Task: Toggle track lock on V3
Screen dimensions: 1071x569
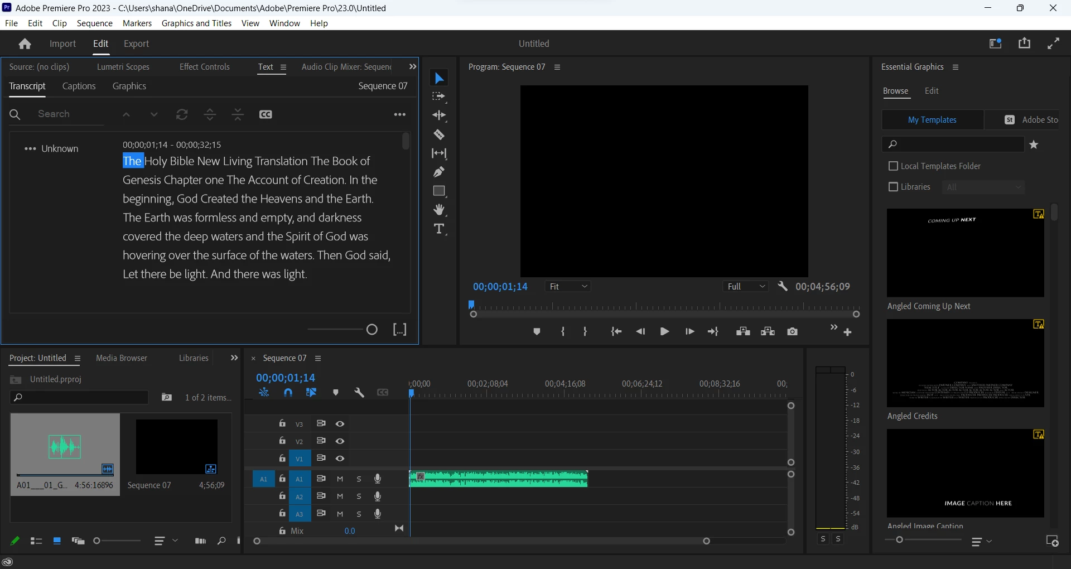Action: [282, 423]
